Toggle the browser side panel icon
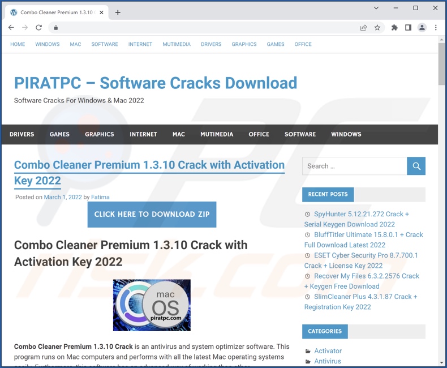Image resolution: width=447 pixels, height=368 pixels. 408,28
